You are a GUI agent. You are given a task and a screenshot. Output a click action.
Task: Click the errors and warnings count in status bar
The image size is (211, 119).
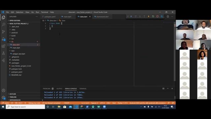(x=19, y=103)
